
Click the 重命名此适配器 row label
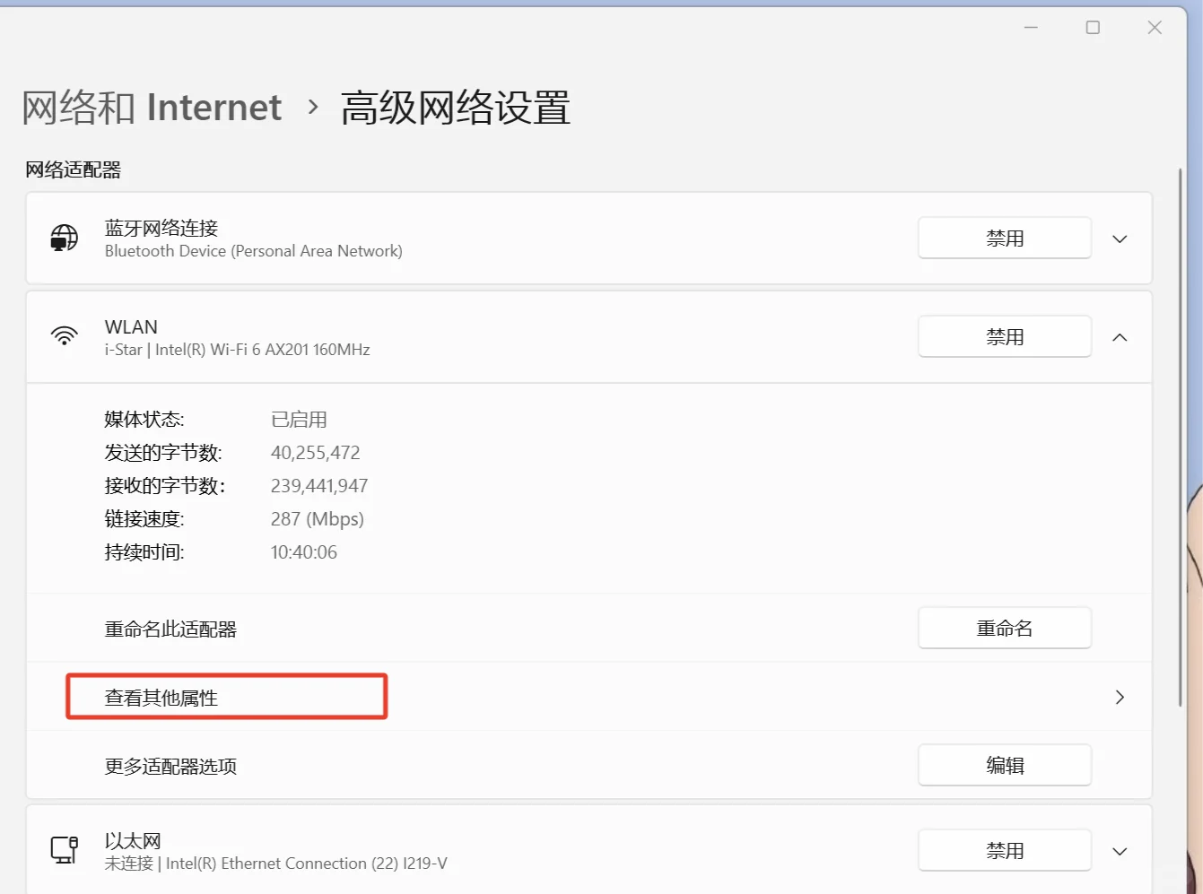point(169,628)
